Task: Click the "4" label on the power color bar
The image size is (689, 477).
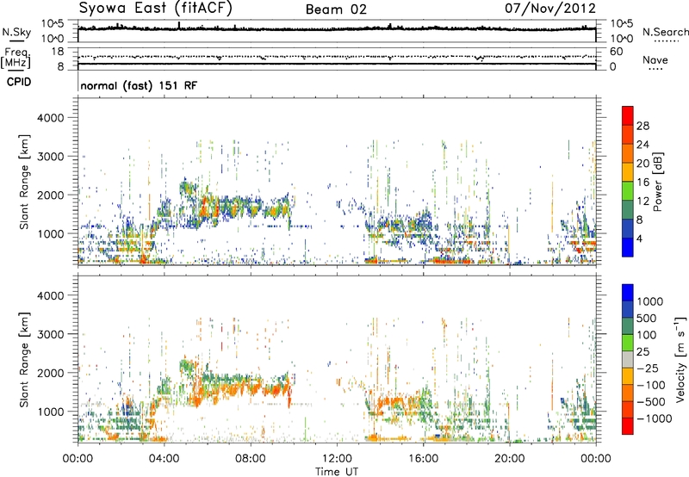Action: [x=640, y=239]
